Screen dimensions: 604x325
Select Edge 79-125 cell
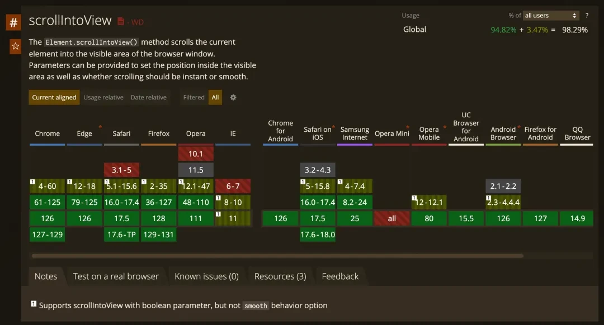tap(84, 202)
